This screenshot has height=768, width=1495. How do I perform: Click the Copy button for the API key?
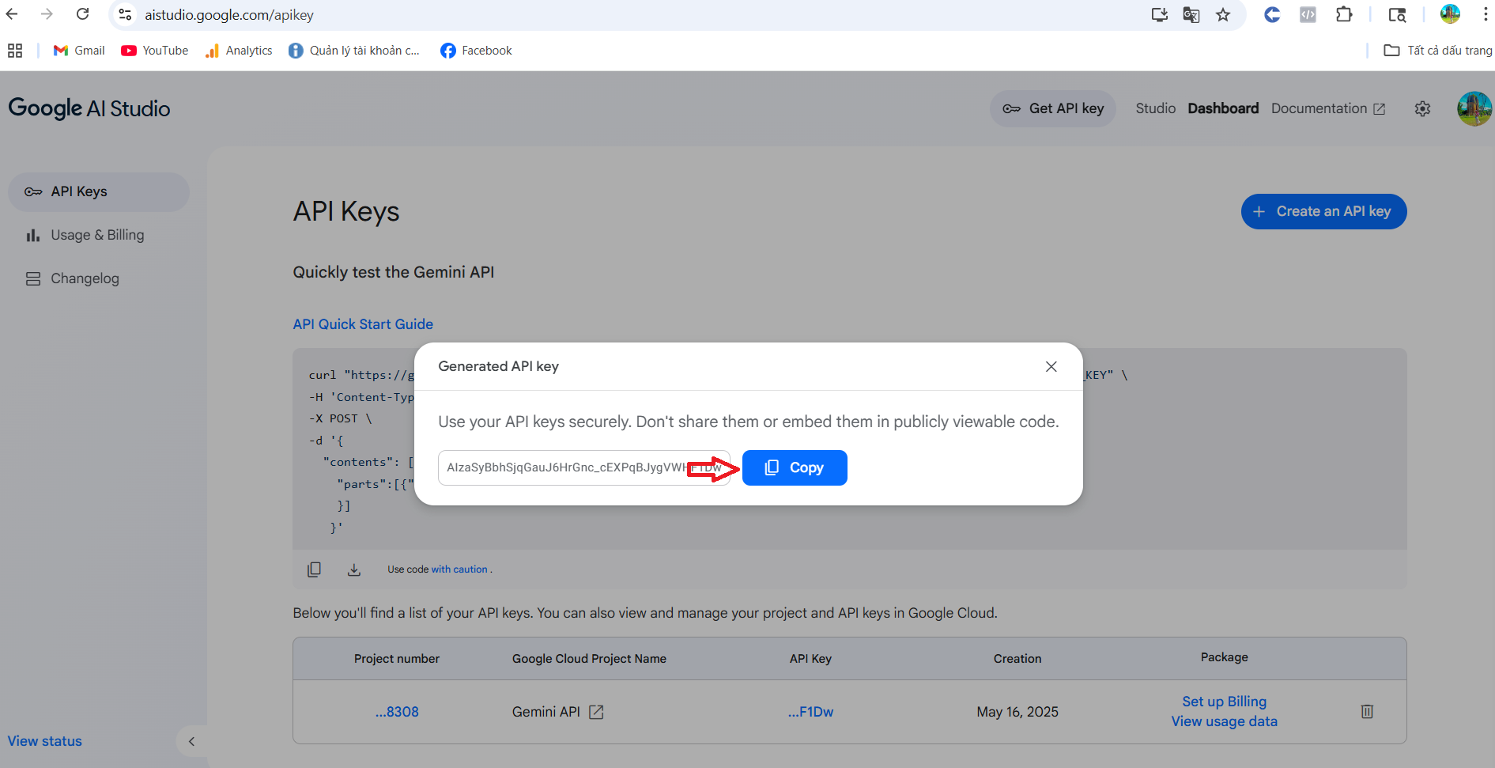coord(794,467)
